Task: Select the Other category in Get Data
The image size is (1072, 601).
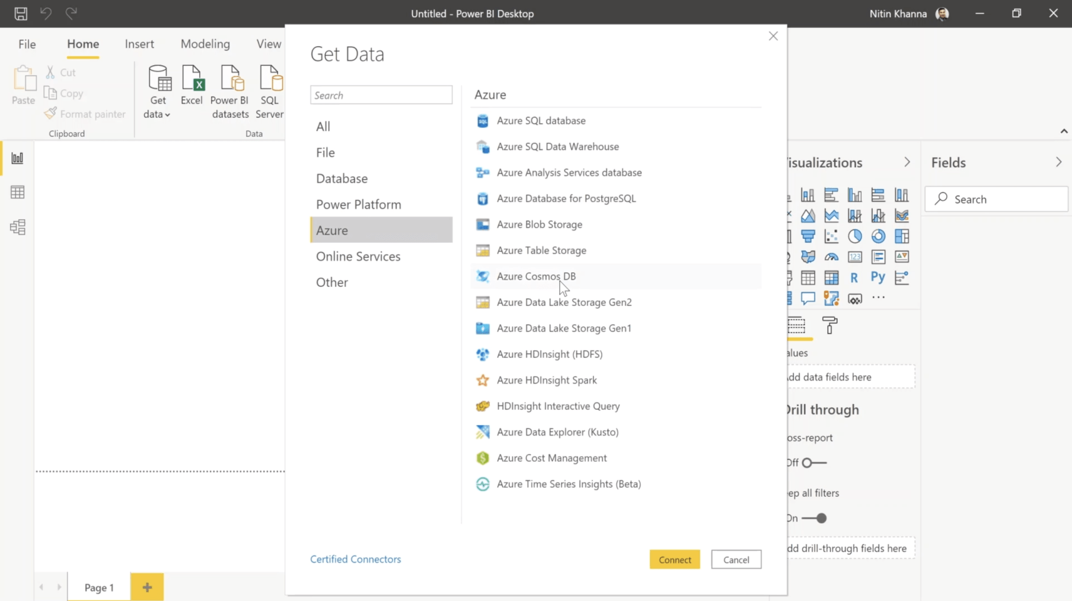Action: coord(381,282)
